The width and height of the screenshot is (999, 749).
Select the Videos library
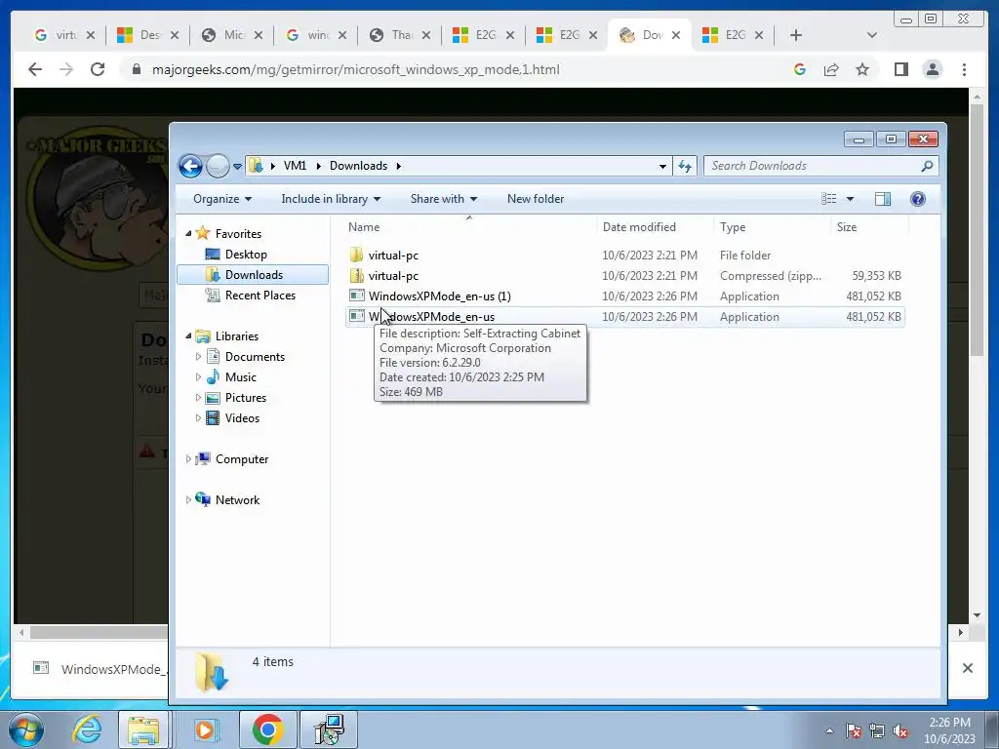(x=242, y=417)
